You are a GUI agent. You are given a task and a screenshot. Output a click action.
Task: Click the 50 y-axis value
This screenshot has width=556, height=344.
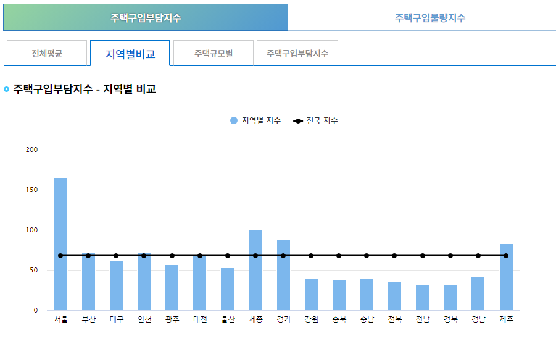(x=34, y=270)
